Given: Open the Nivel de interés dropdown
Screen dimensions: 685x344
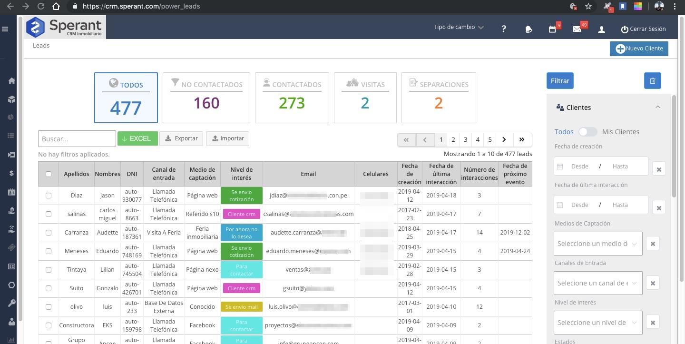Looking at the screenshot, I should click(598, 323).
